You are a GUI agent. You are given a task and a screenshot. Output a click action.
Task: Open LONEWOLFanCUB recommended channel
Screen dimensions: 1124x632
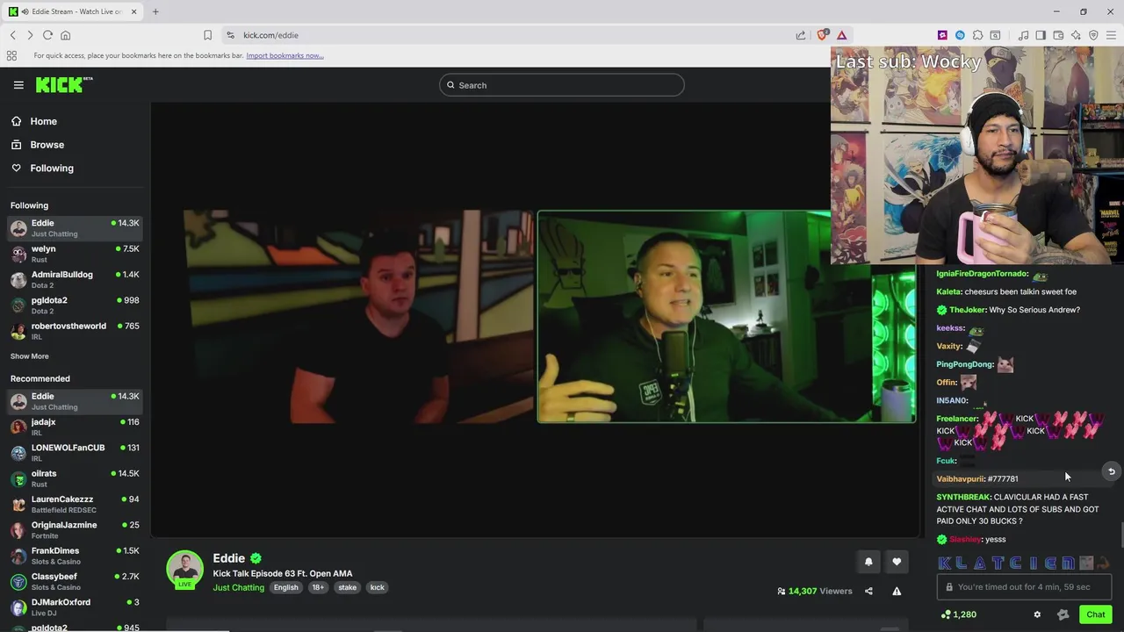click(x=75, y=452)
